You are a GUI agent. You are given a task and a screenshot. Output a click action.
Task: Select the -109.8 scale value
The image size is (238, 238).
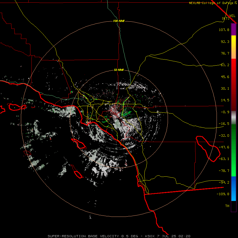click(x=223, y=194)
